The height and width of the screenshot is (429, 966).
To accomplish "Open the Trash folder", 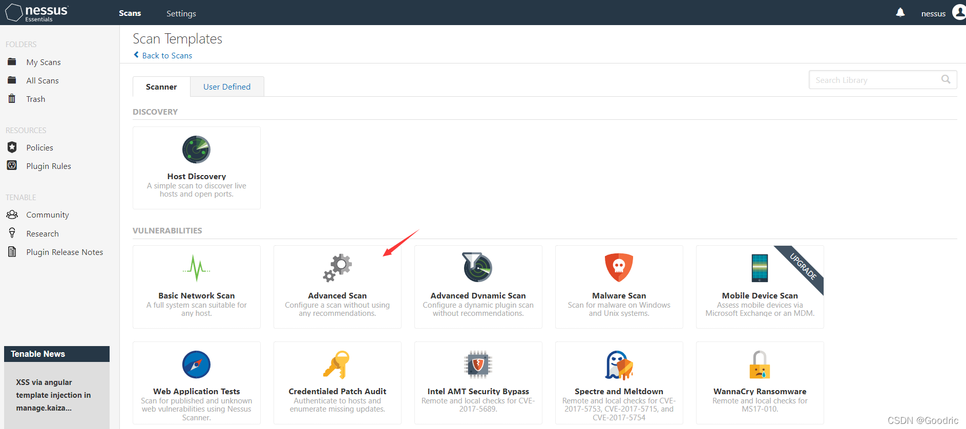I will point(36,99).
